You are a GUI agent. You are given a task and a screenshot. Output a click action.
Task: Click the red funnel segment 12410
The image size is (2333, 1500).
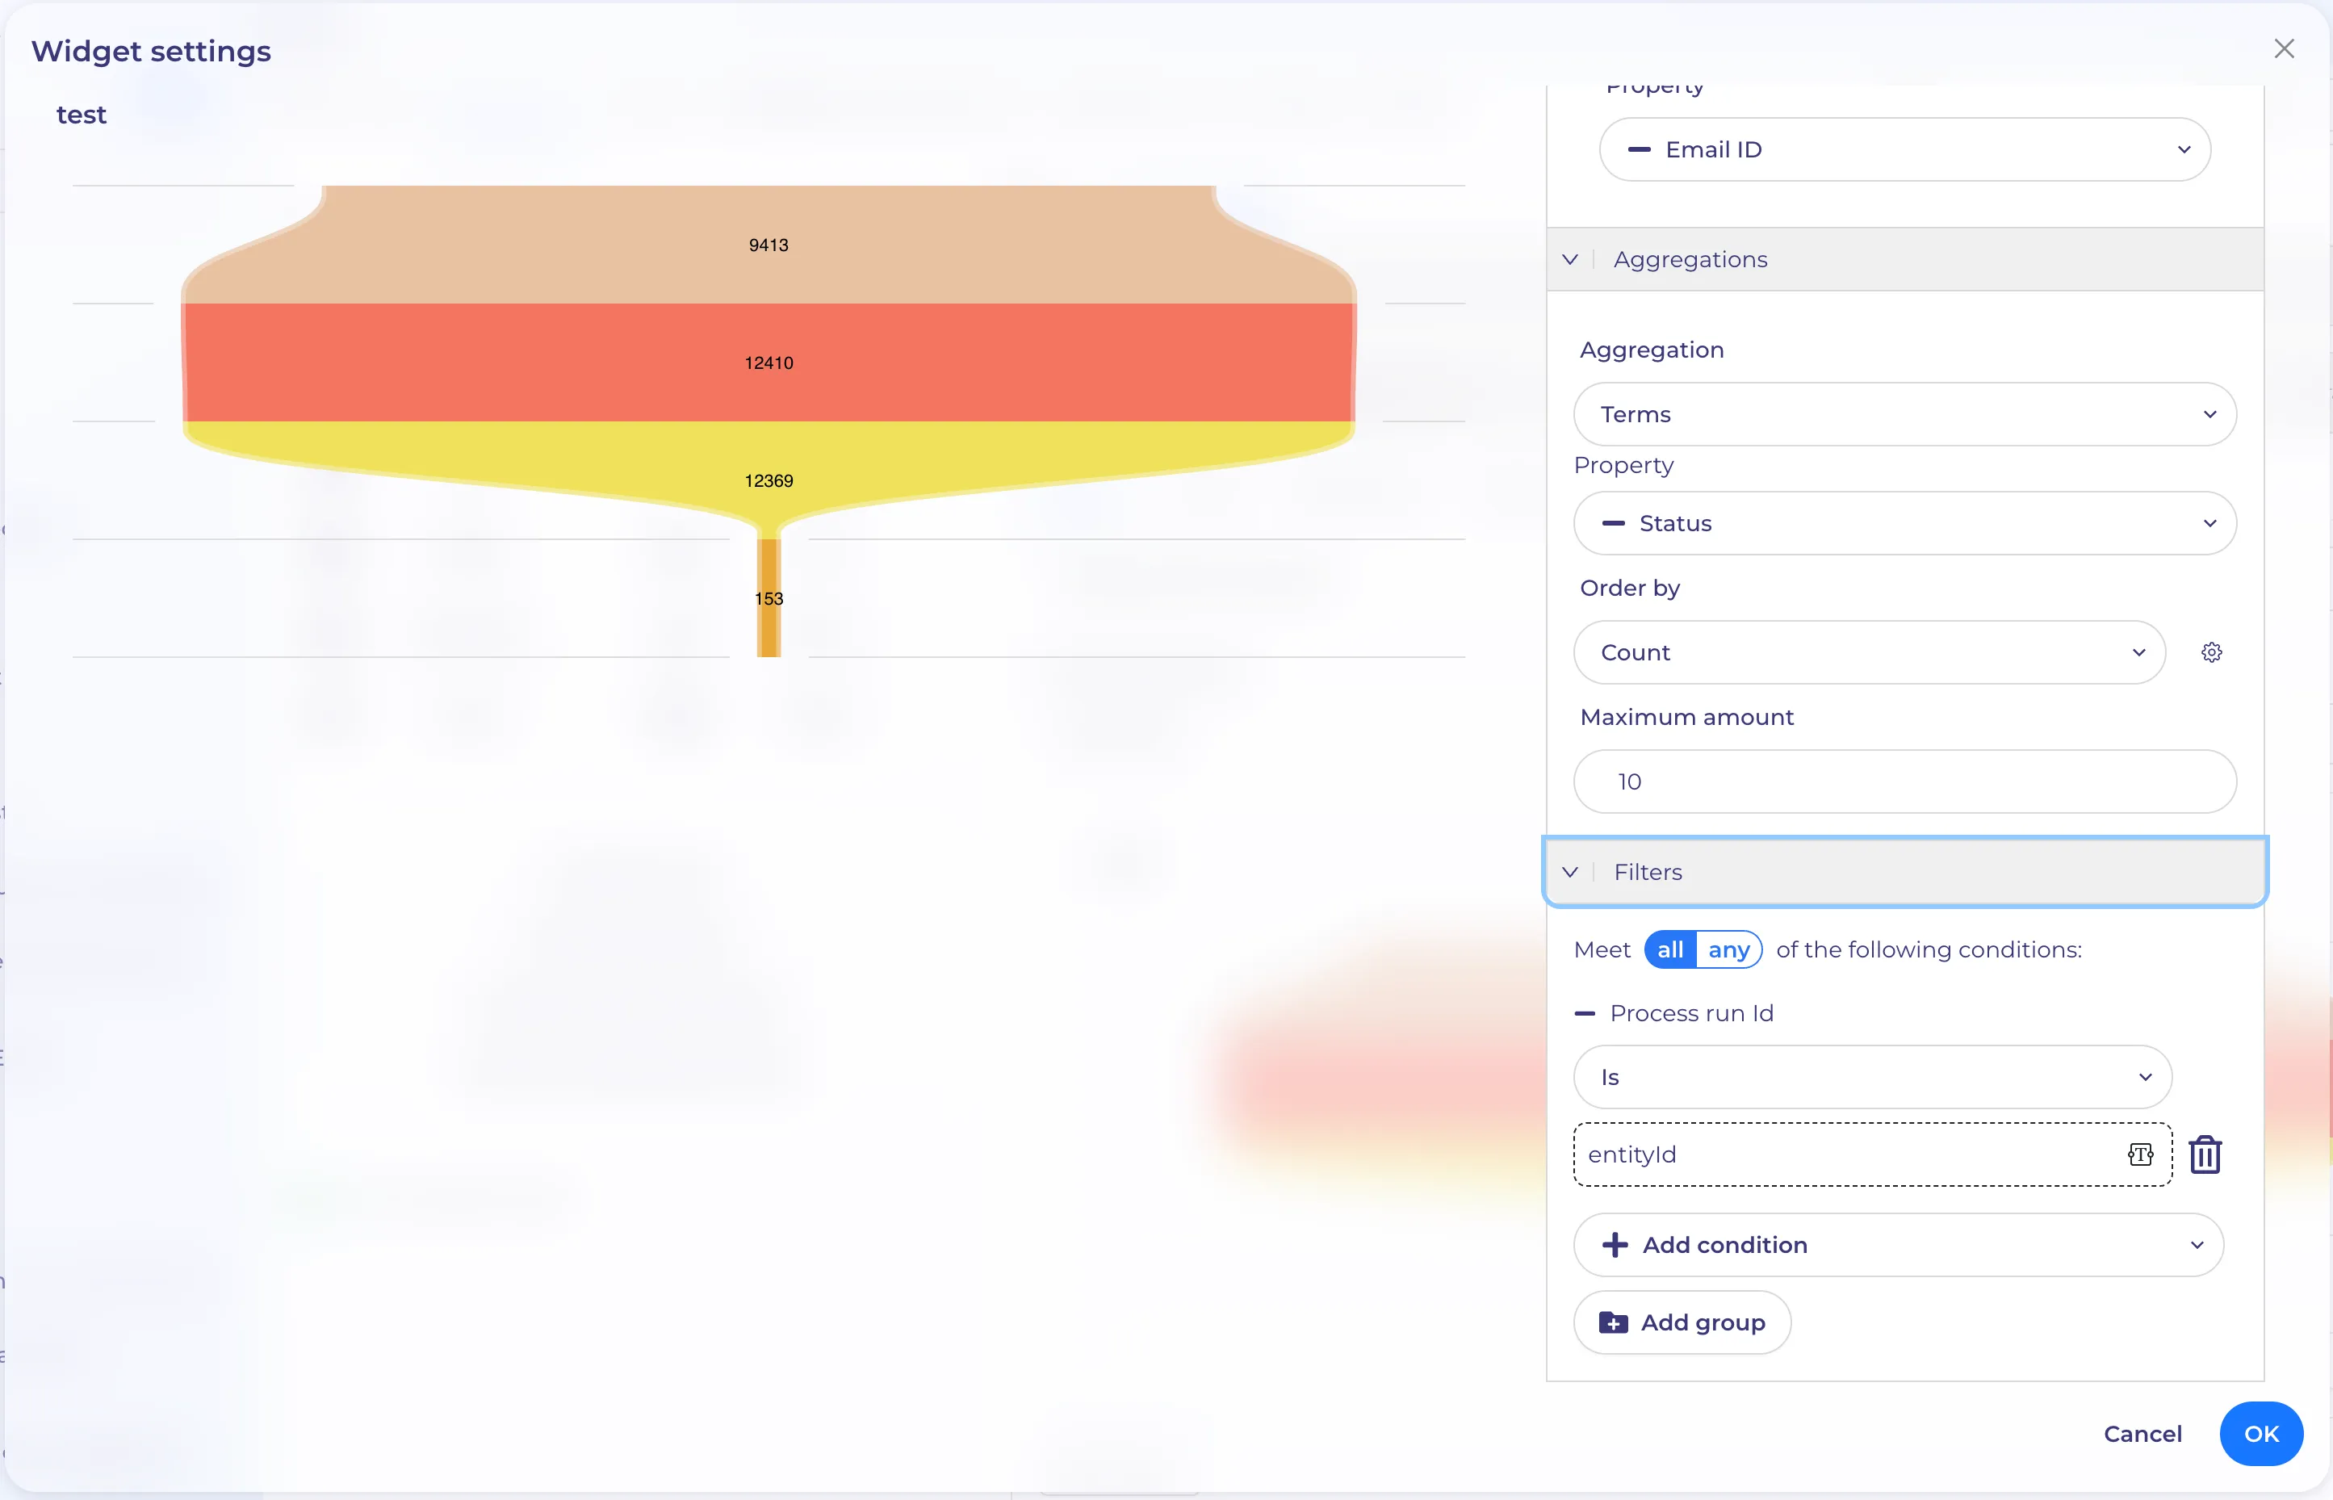pos(769,362)
